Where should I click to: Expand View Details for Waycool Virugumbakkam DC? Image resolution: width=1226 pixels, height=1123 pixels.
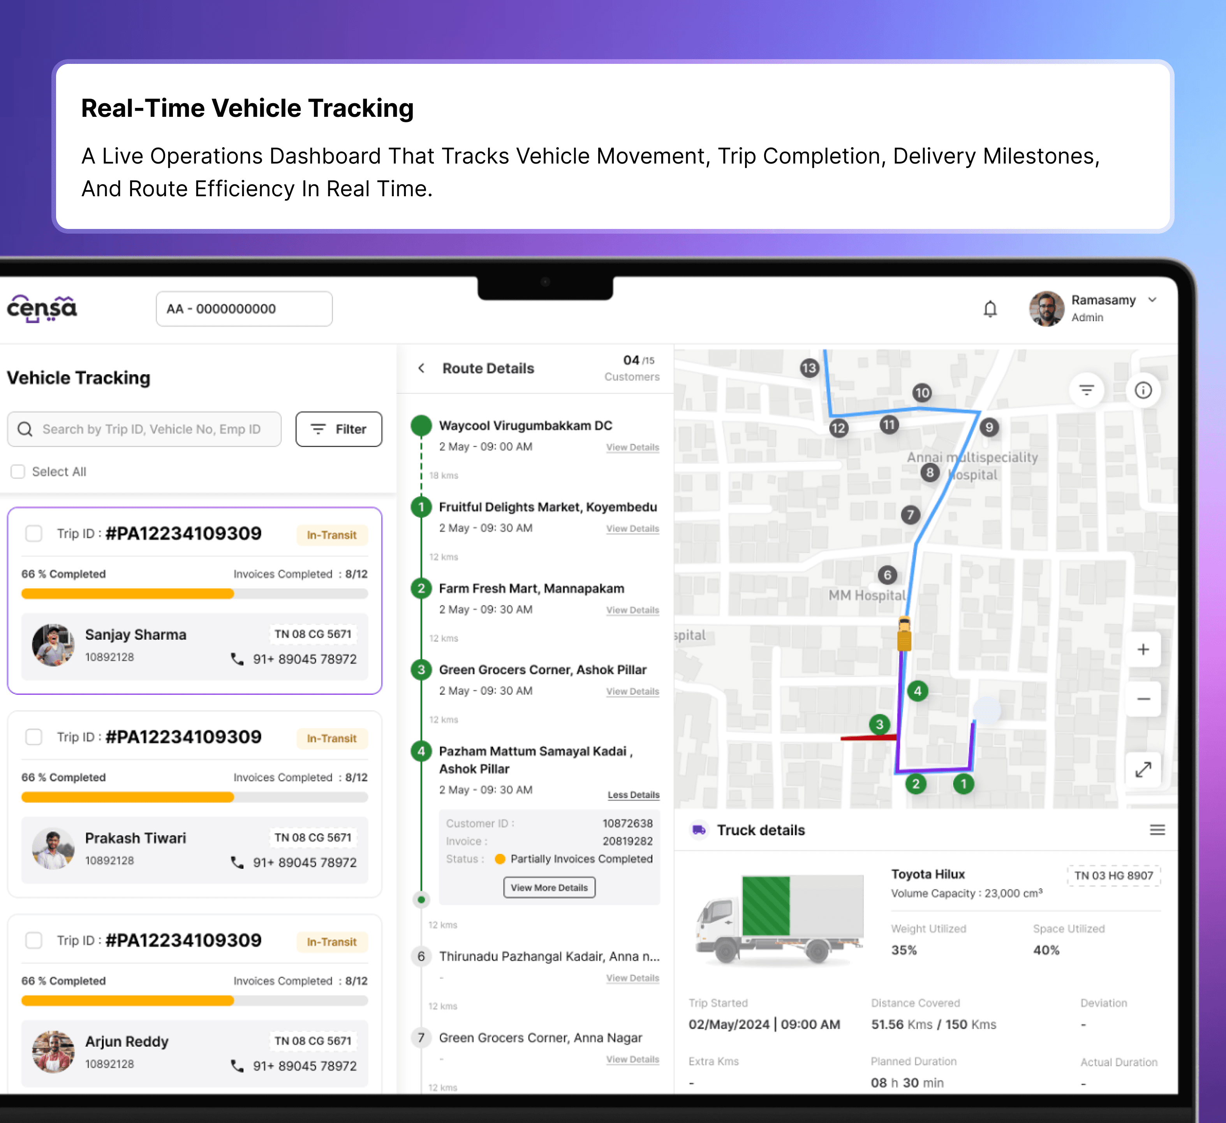[632, 447]
